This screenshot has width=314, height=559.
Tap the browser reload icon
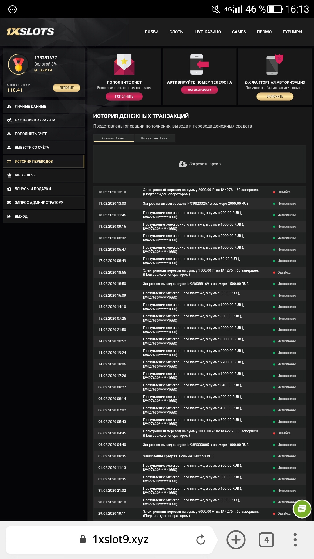201,539
